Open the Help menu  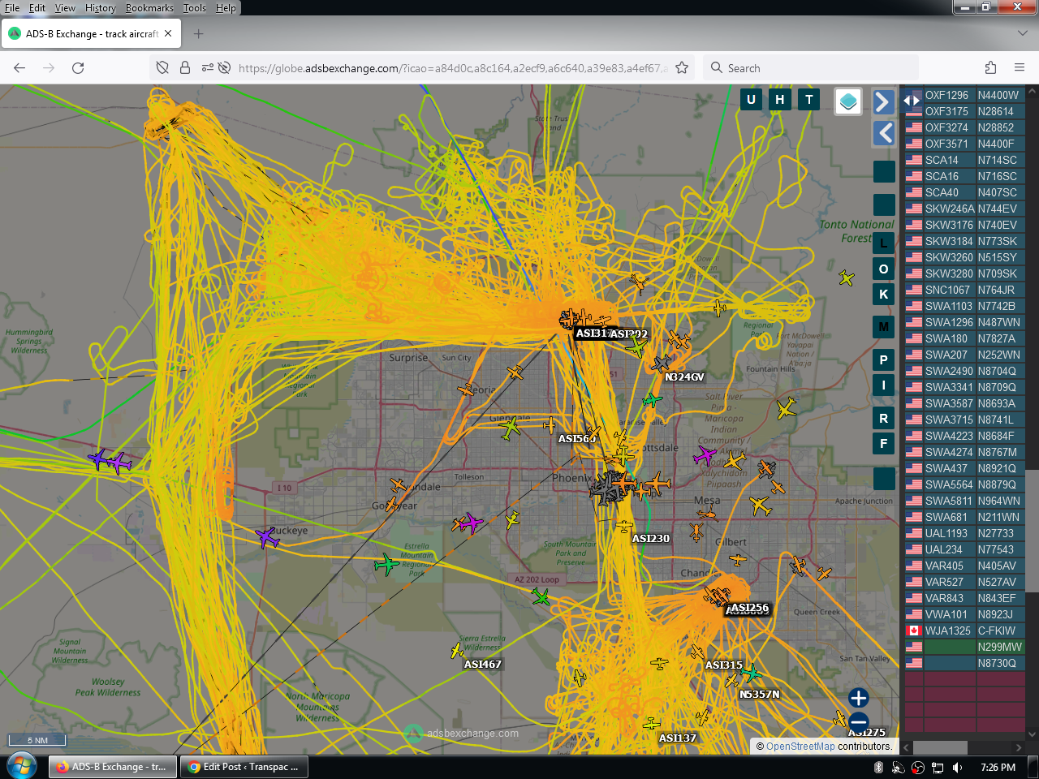(226, 8)
